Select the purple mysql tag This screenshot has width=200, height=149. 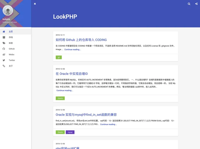click(70, 132)
